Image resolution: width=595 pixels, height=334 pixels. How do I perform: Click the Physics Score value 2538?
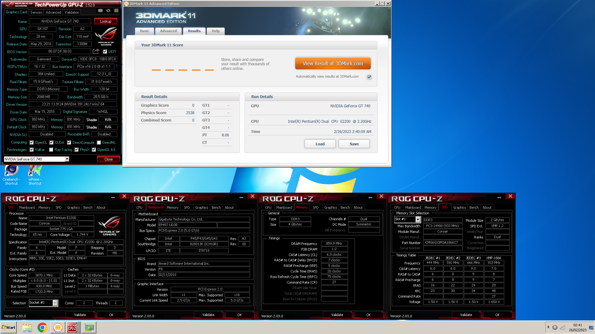[190, 113]
